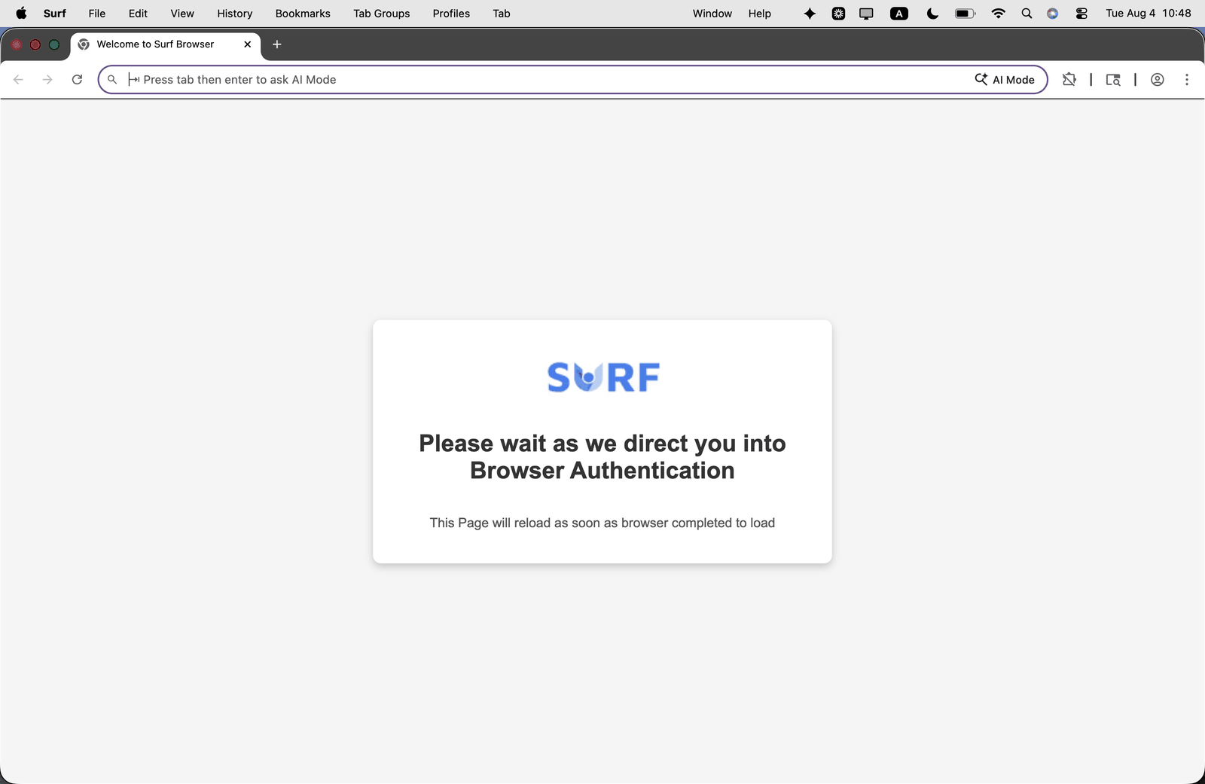Open the tab search icon in toolbar

pos(1113,80)
